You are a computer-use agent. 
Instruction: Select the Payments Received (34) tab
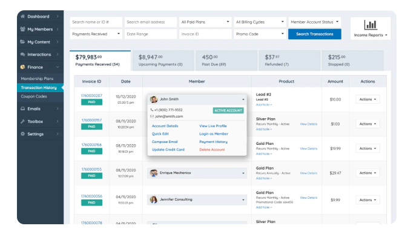pyautogui.click(x=100, y=61)
